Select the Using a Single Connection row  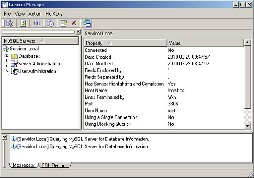tap(164, 117)
